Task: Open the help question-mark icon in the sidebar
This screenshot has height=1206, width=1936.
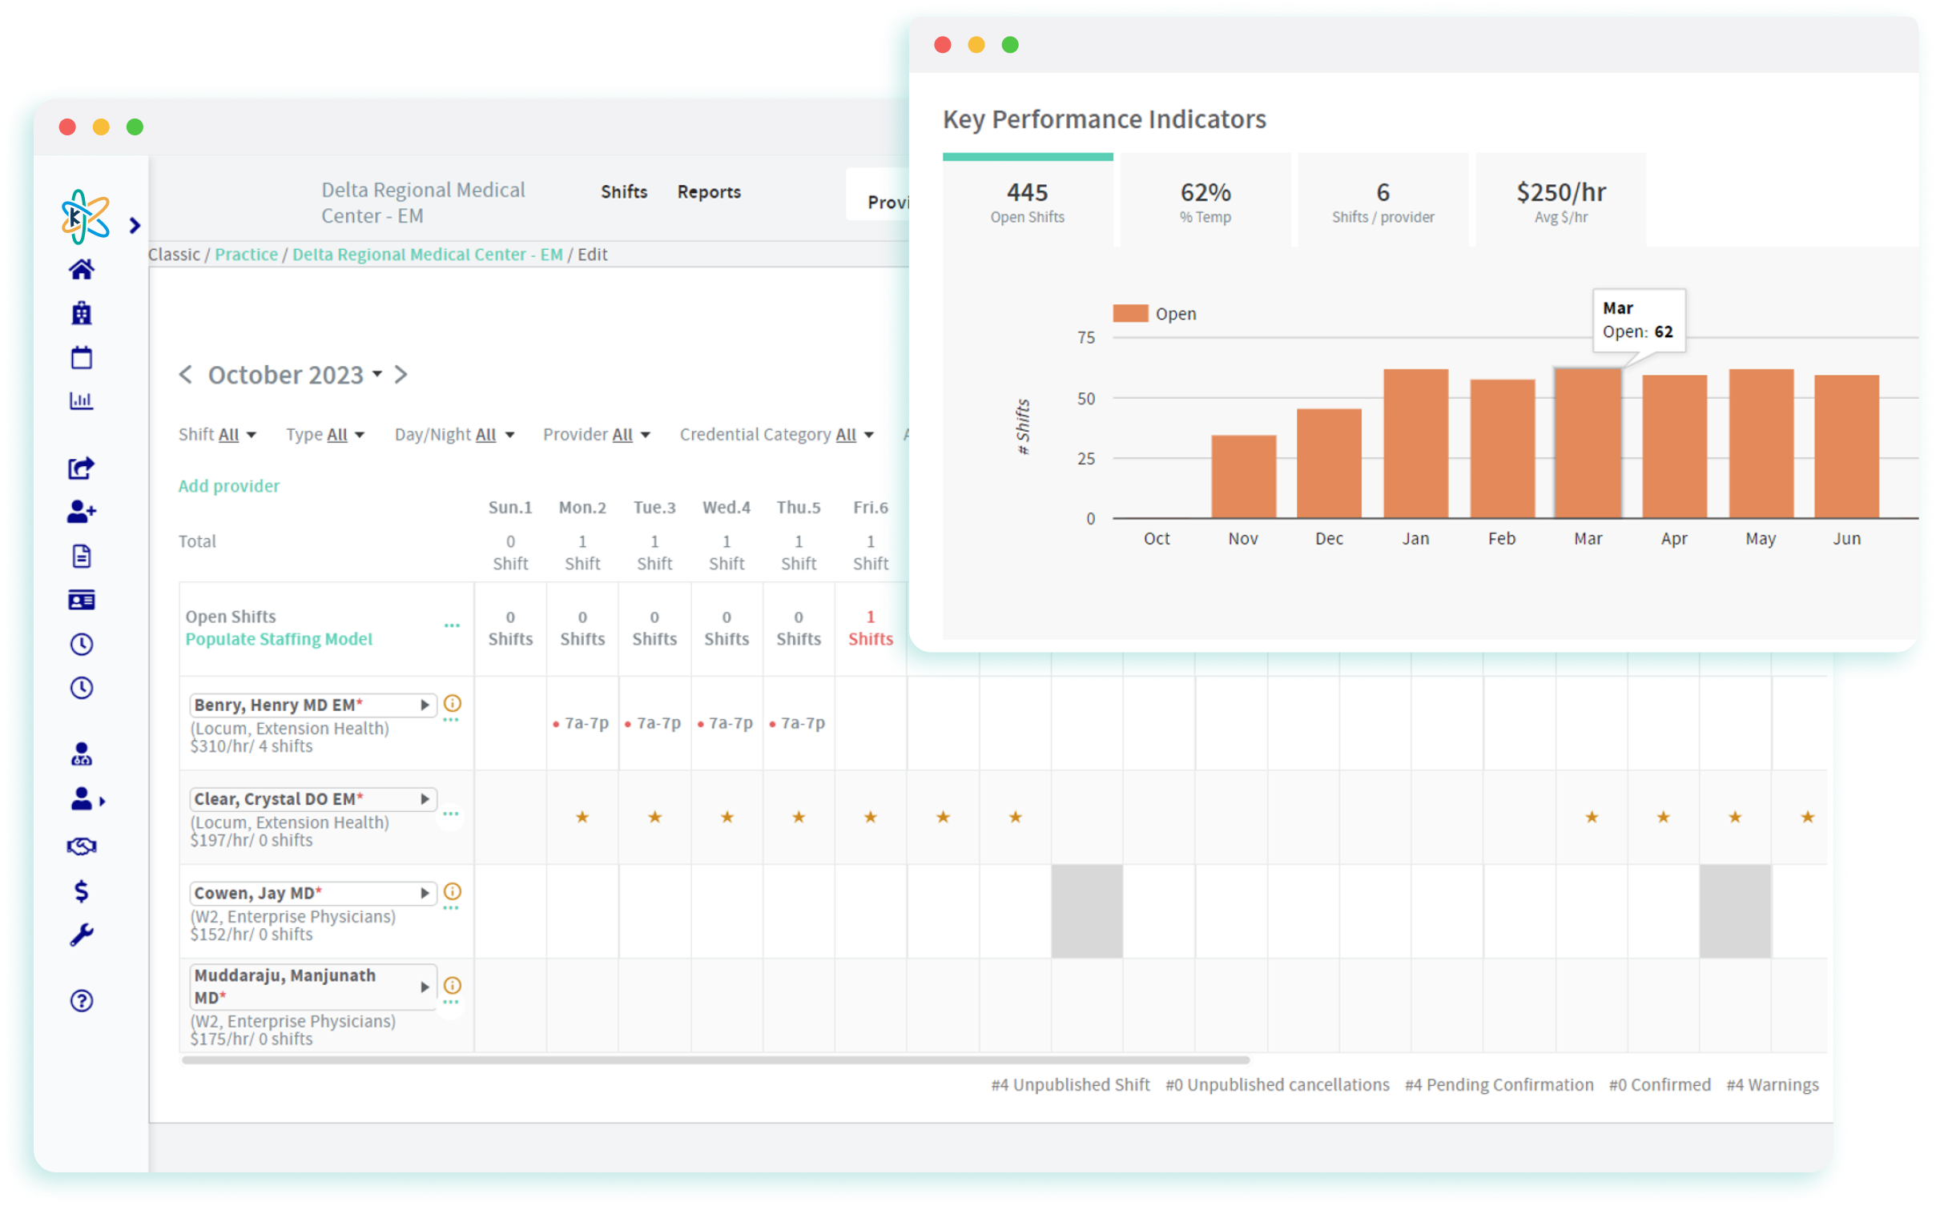Action: [x=81, y=1001]
